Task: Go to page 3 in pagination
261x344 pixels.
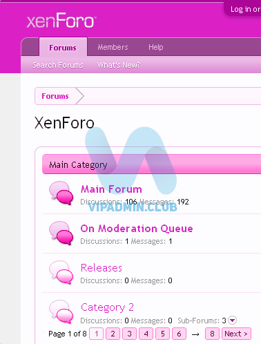Action: point(129,334)
